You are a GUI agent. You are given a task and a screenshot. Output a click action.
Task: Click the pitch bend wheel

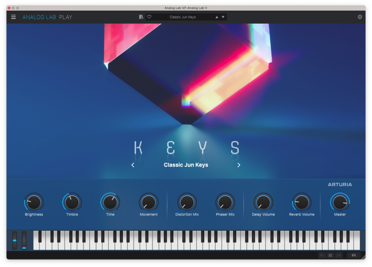coord(14,240)
